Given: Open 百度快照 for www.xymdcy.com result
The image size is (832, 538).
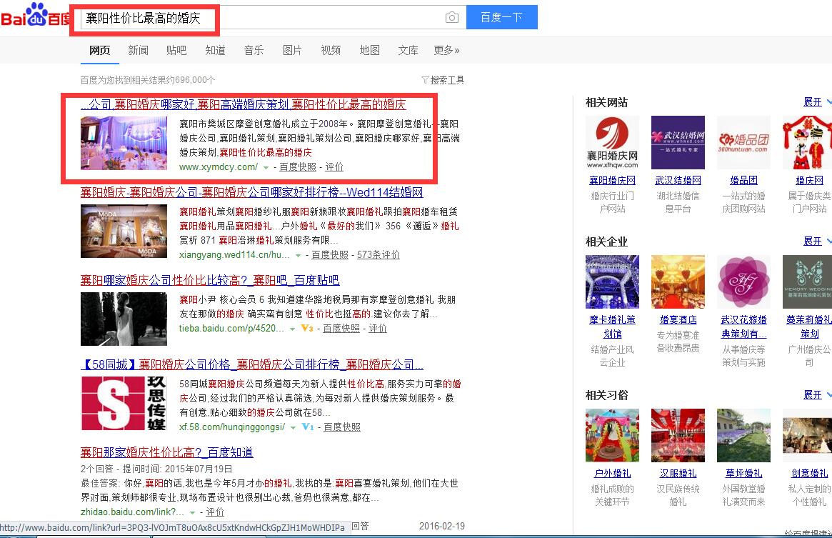Looking at the screenshot, I should (x=298, y=166).
